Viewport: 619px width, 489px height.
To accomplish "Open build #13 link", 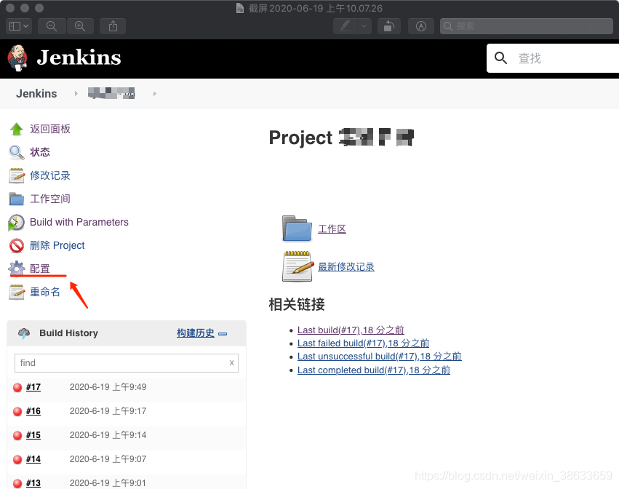I will [33, 483].
